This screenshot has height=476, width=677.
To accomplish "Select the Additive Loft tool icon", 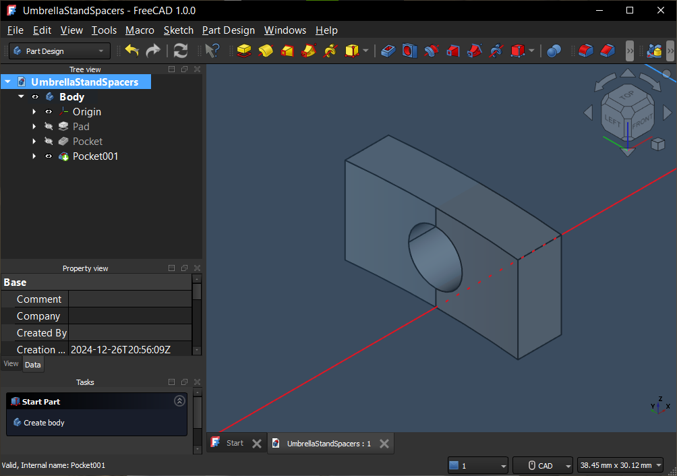I will pos(287,51).
